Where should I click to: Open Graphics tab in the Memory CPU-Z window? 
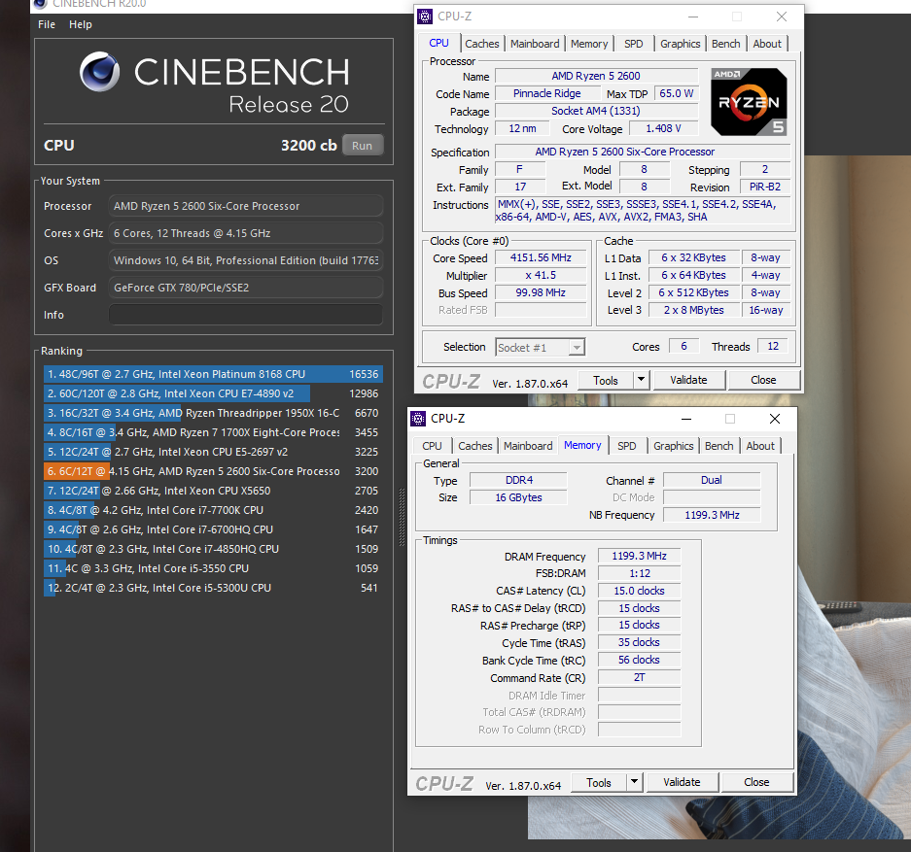click(x=673, y=446)
